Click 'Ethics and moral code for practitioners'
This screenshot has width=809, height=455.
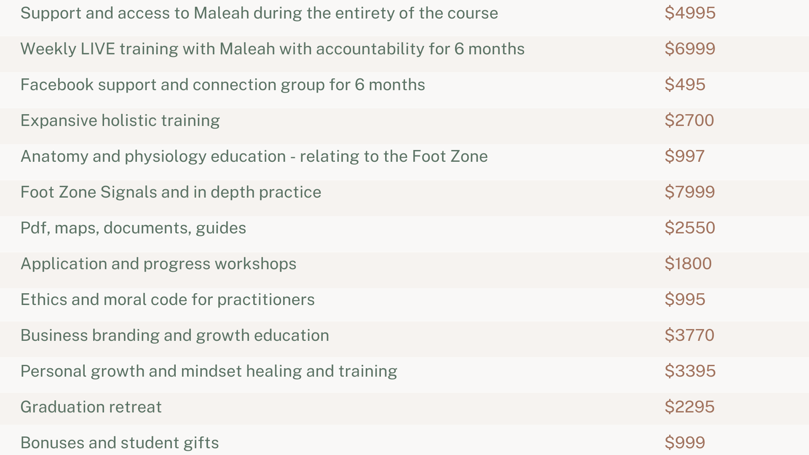167,300
